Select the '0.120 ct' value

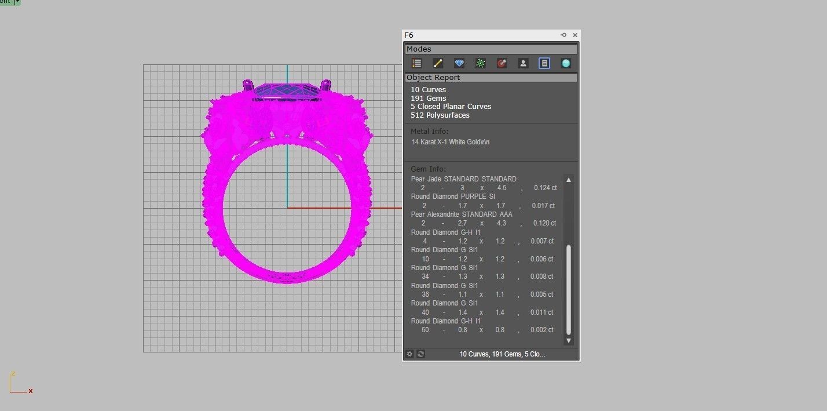pyautogui.click(x=544, y=223)
